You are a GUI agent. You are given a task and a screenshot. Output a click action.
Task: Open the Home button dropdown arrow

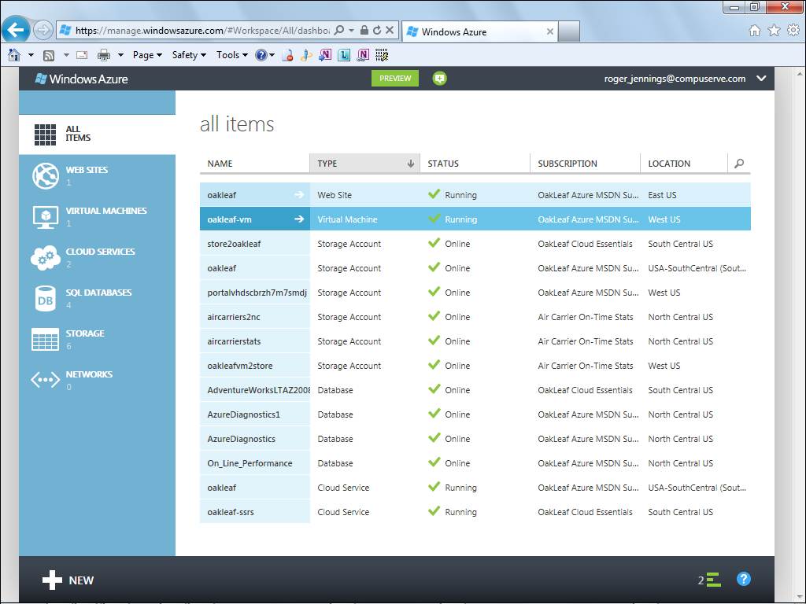31,55
